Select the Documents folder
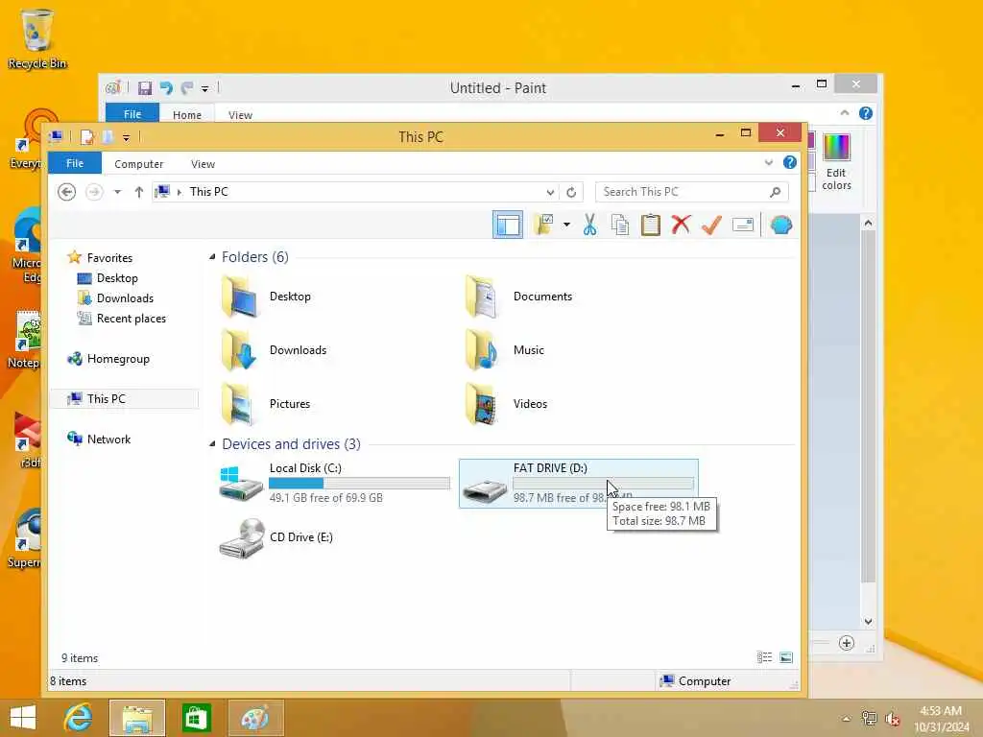This screenshot has width=983, height=737. coord(517,297)
